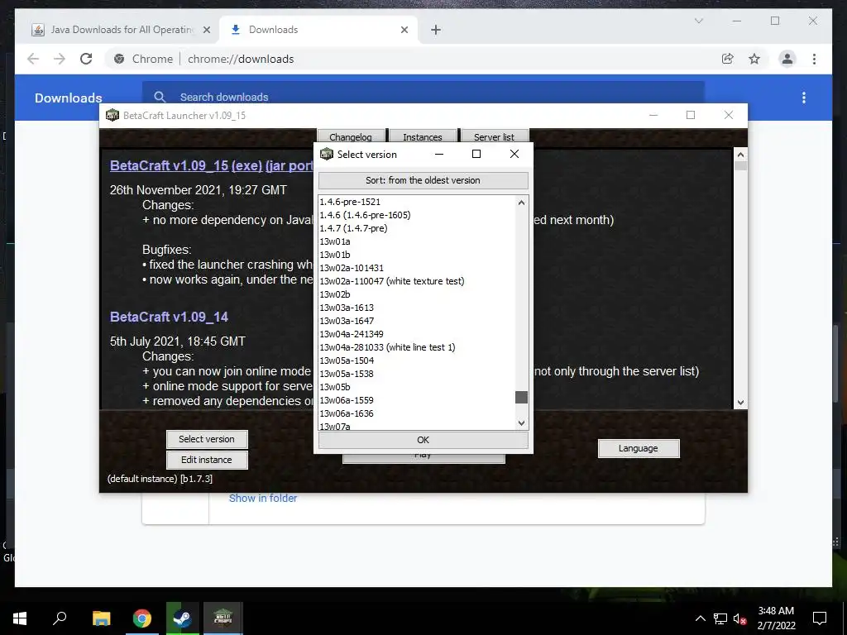
Task: Close the Select version dialog
Action: [514, 154]
